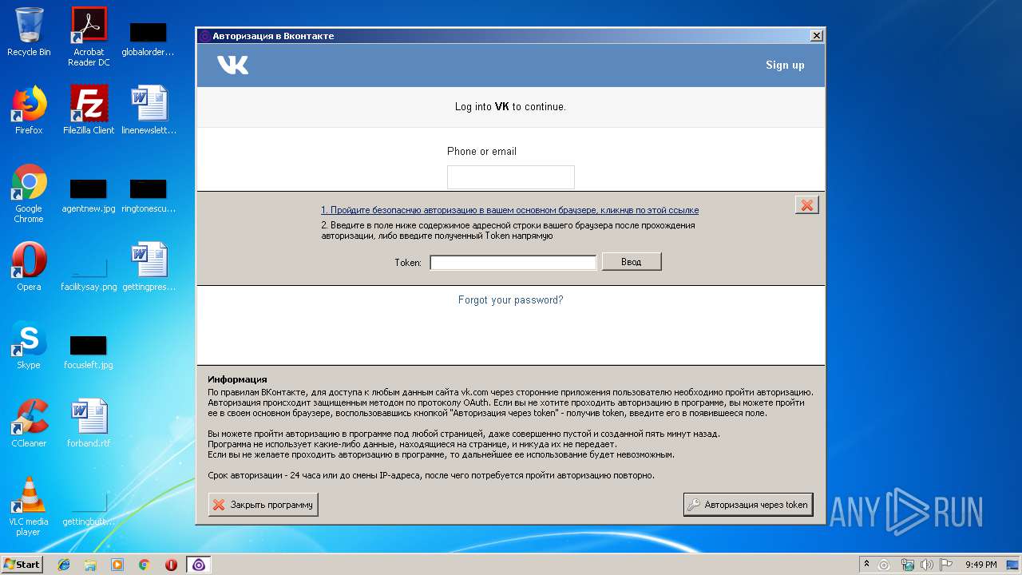Select ringtonescu file on desktop
Image resolution: width=1022 pixels, height=575 pixels.
coord(149,196)
